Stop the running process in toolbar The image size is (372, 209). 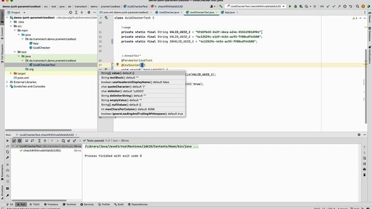click(x=315, y=6)
